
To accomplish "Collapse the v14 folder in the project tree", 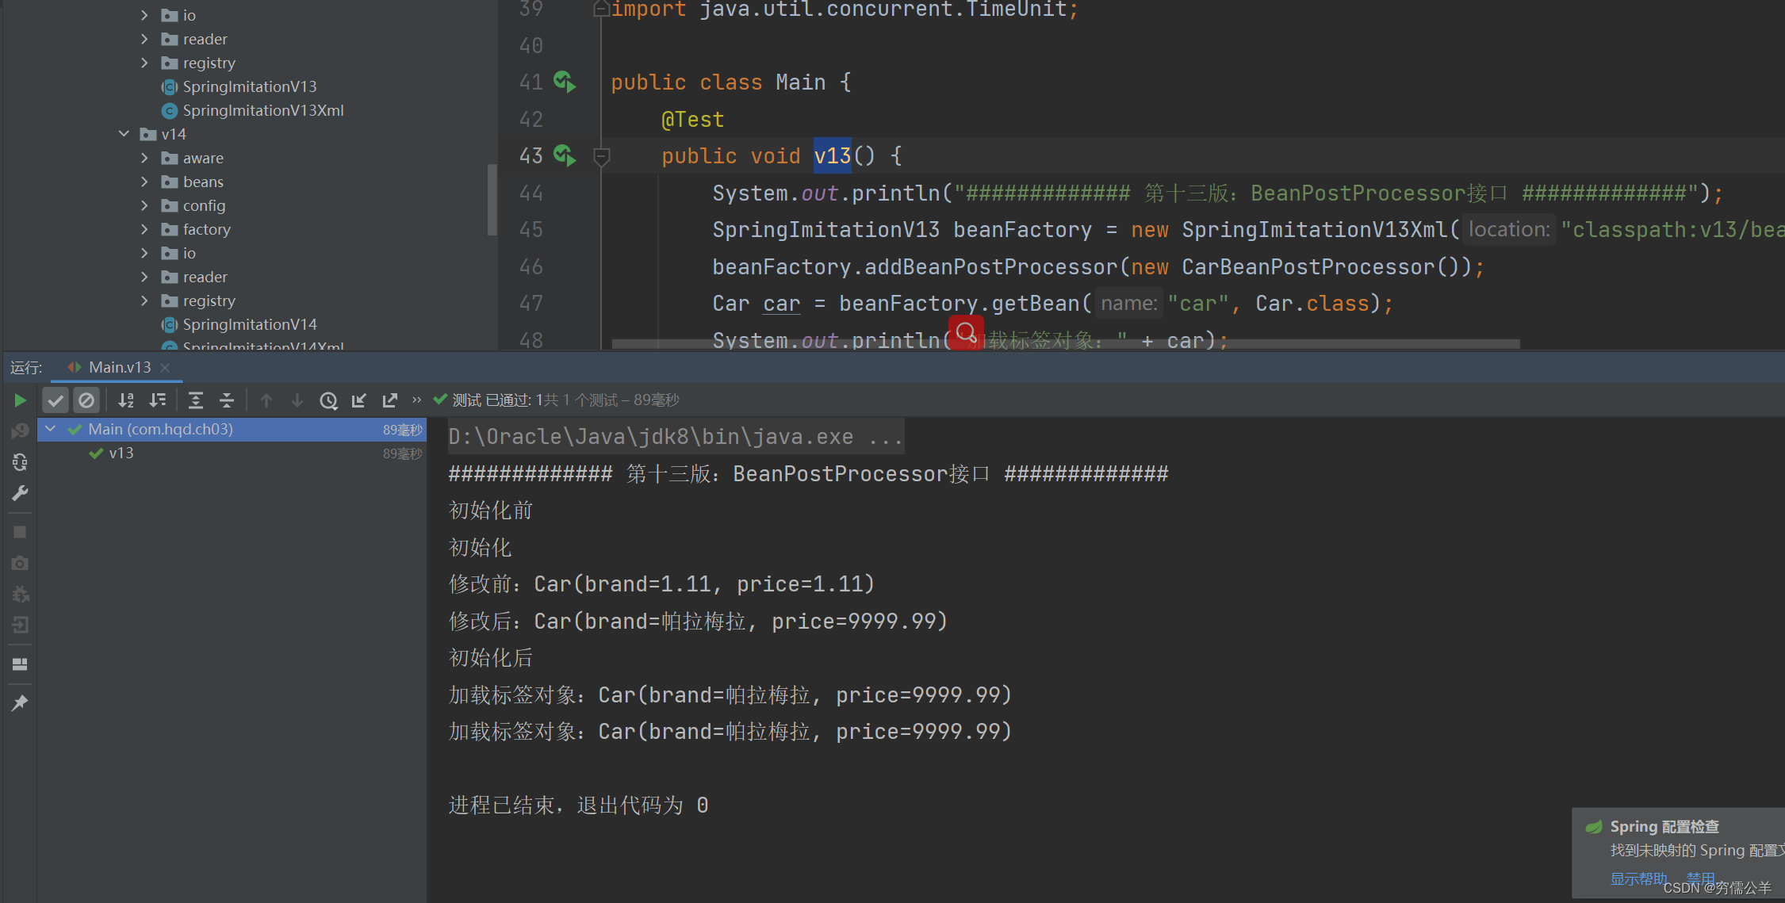I will tap(124, 134).
